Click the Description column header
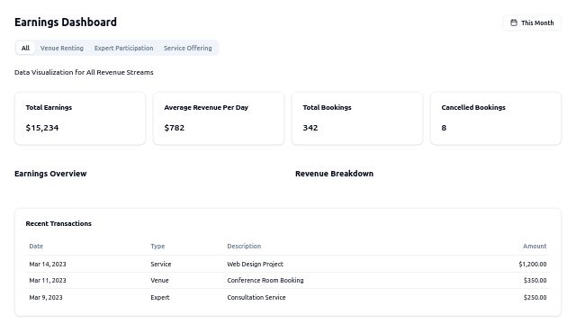Image resolution: width=576 pixels, height=324 pixels. [x=244, y=246]
